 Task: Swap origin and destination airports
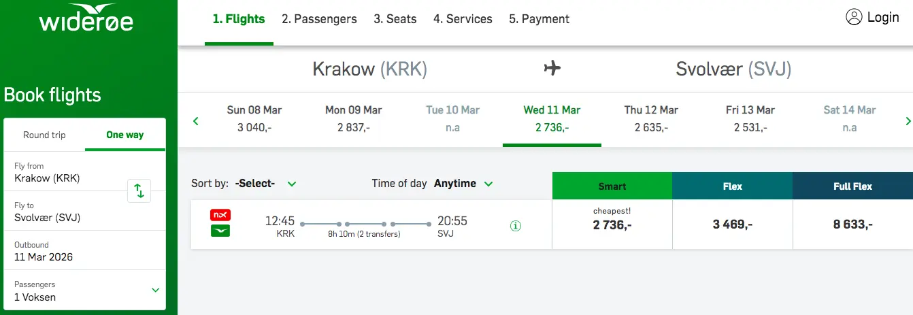tap(139, 190)
